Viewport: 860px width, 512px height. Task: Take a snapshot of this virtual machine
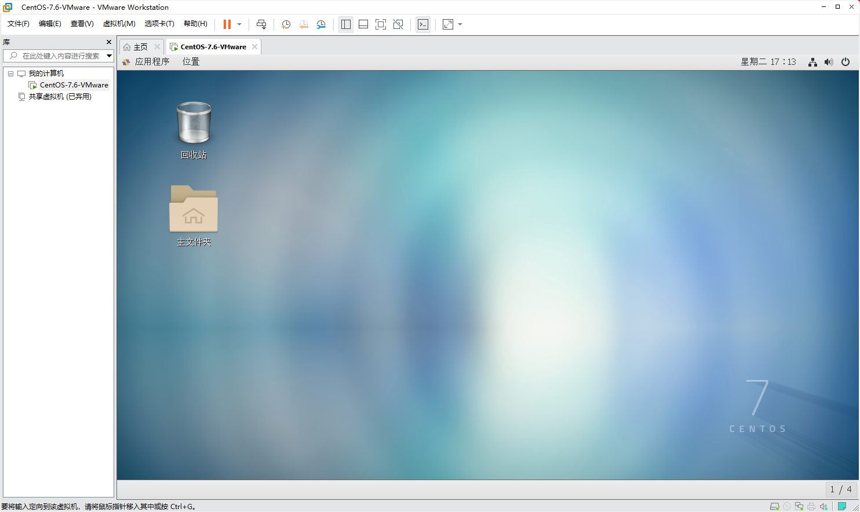tap(286, 24)
